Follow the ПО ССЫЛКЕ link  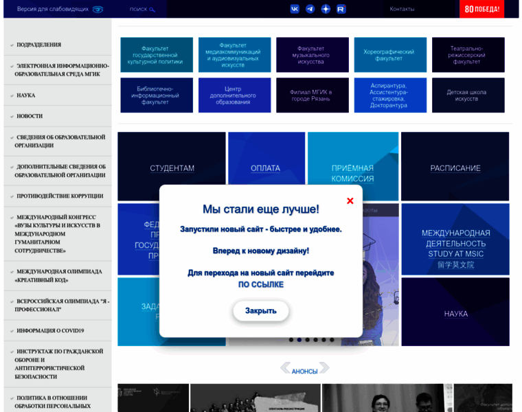coord(261,284)
